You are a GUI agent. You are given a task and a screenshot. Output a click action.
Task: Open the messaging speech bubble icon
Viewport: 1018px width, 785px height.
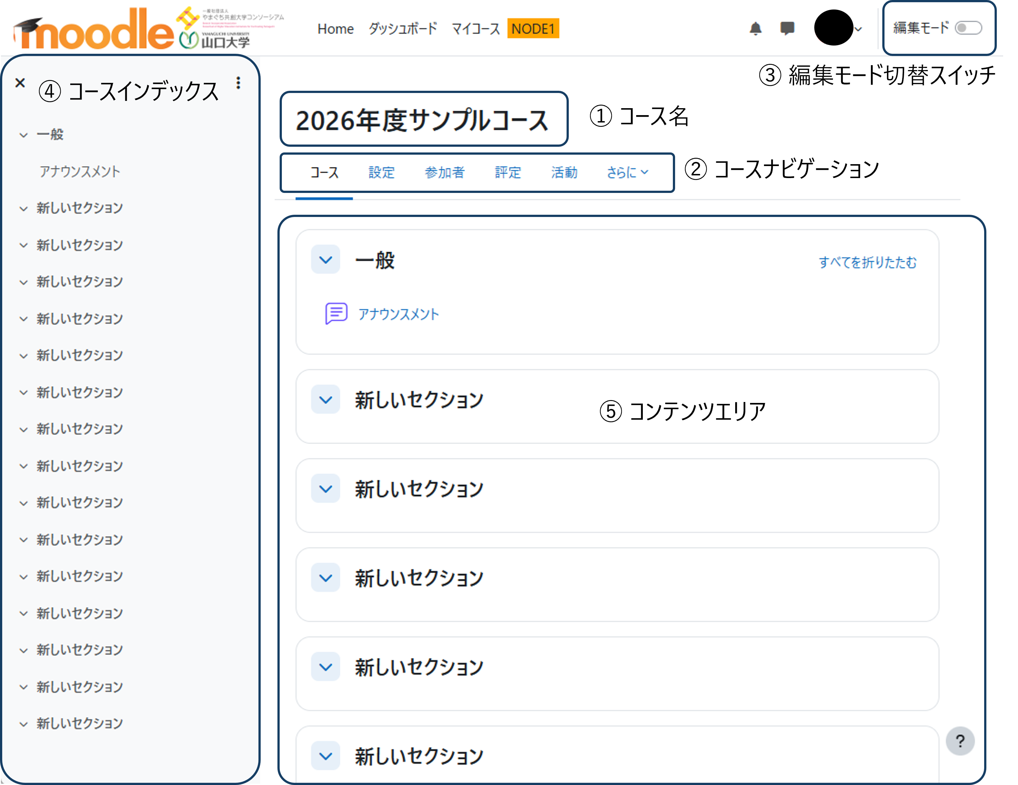click(787, 28)
